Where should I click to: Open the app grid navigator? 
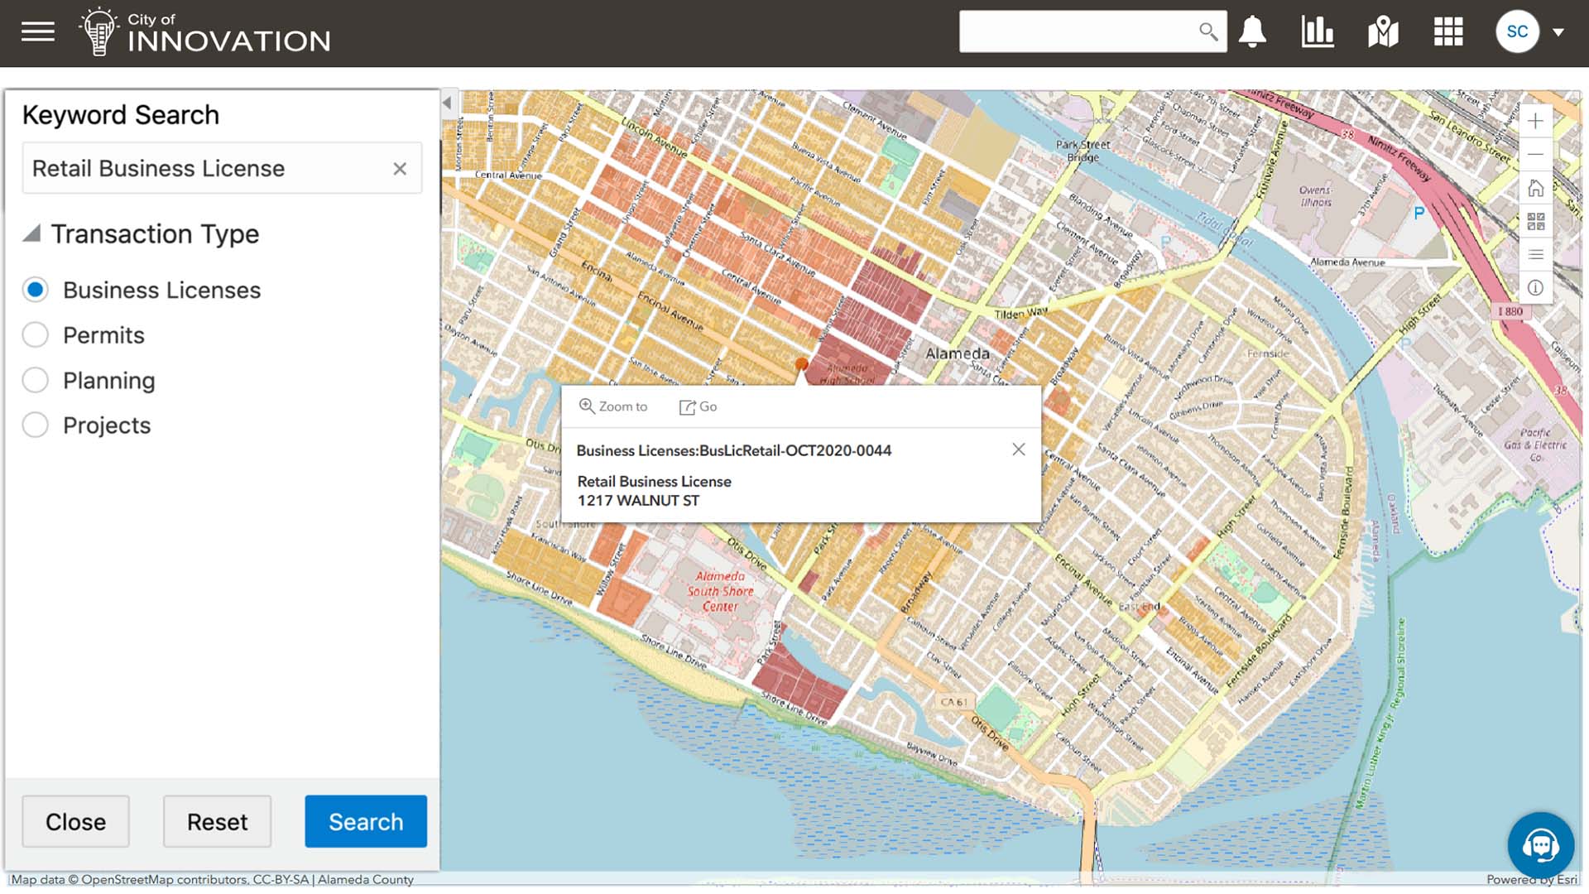click(1447, 31)
